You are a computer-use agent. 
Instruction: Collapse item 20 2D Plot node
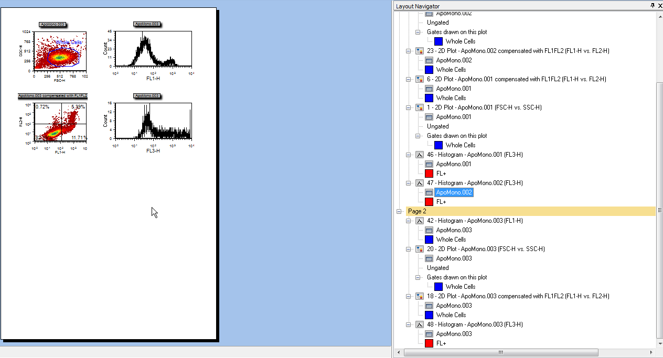[409, 249]
